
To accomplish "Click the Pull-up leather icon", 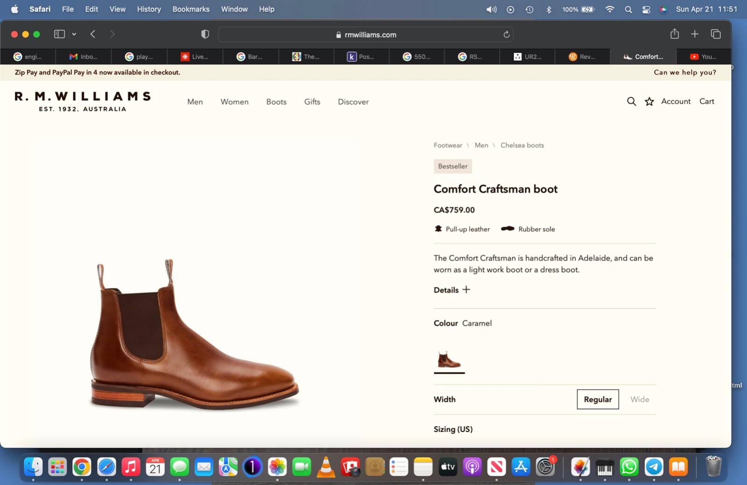I will [x=438, y=229].
